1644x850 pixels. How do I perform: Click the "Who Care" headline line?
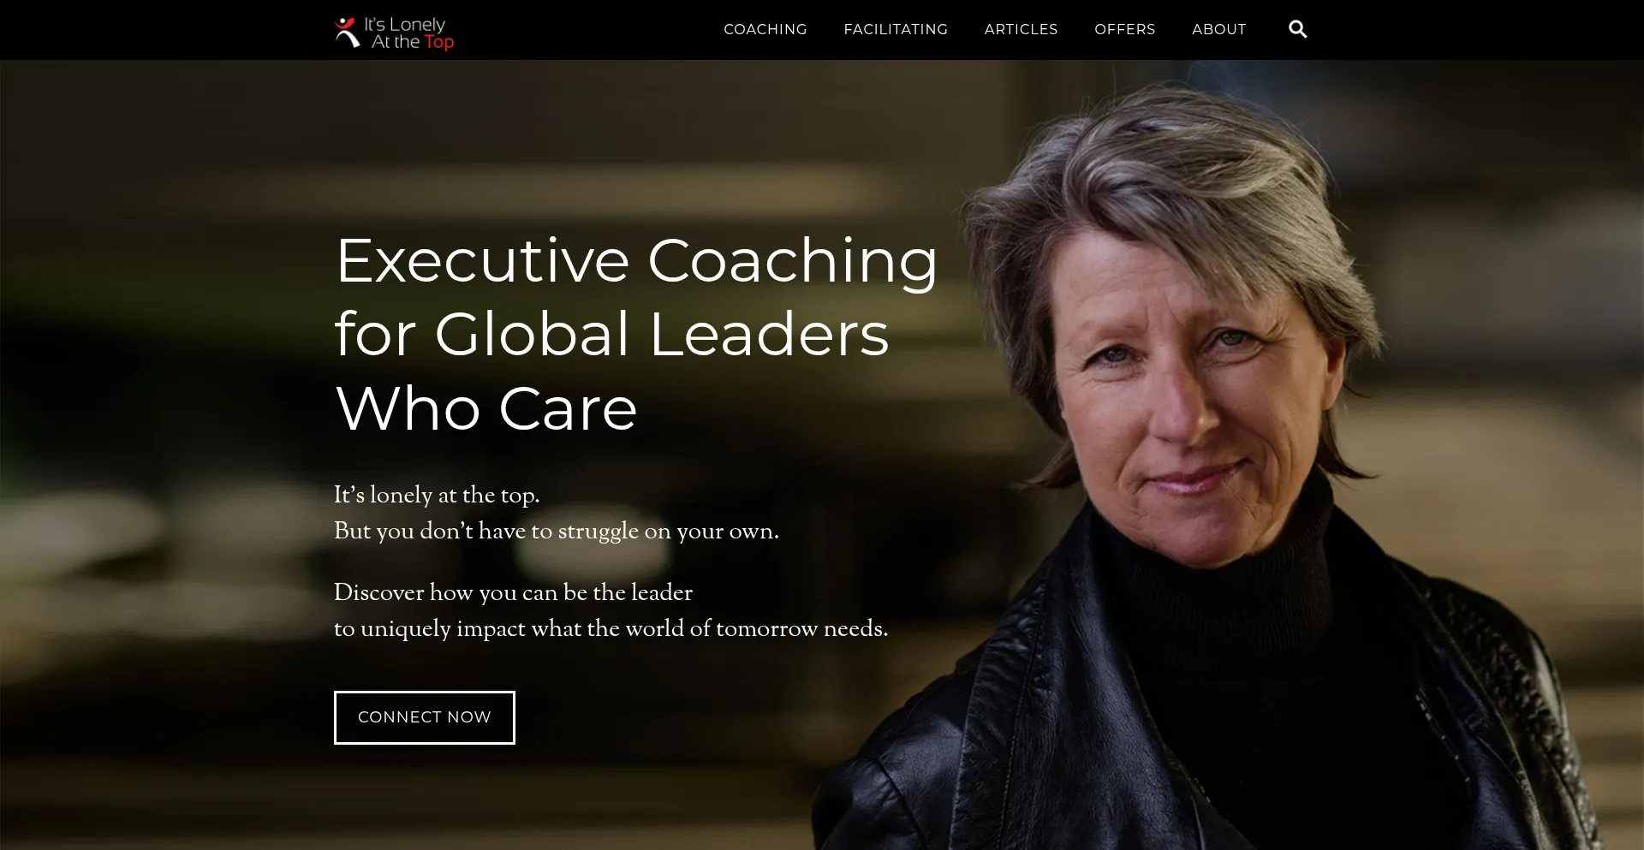pos(486,408)
